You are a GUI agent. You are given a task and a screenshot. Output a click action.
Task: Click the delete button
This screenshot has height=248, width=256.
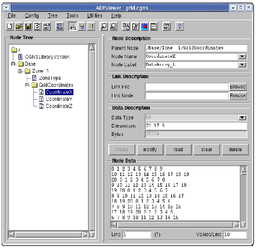235,150
